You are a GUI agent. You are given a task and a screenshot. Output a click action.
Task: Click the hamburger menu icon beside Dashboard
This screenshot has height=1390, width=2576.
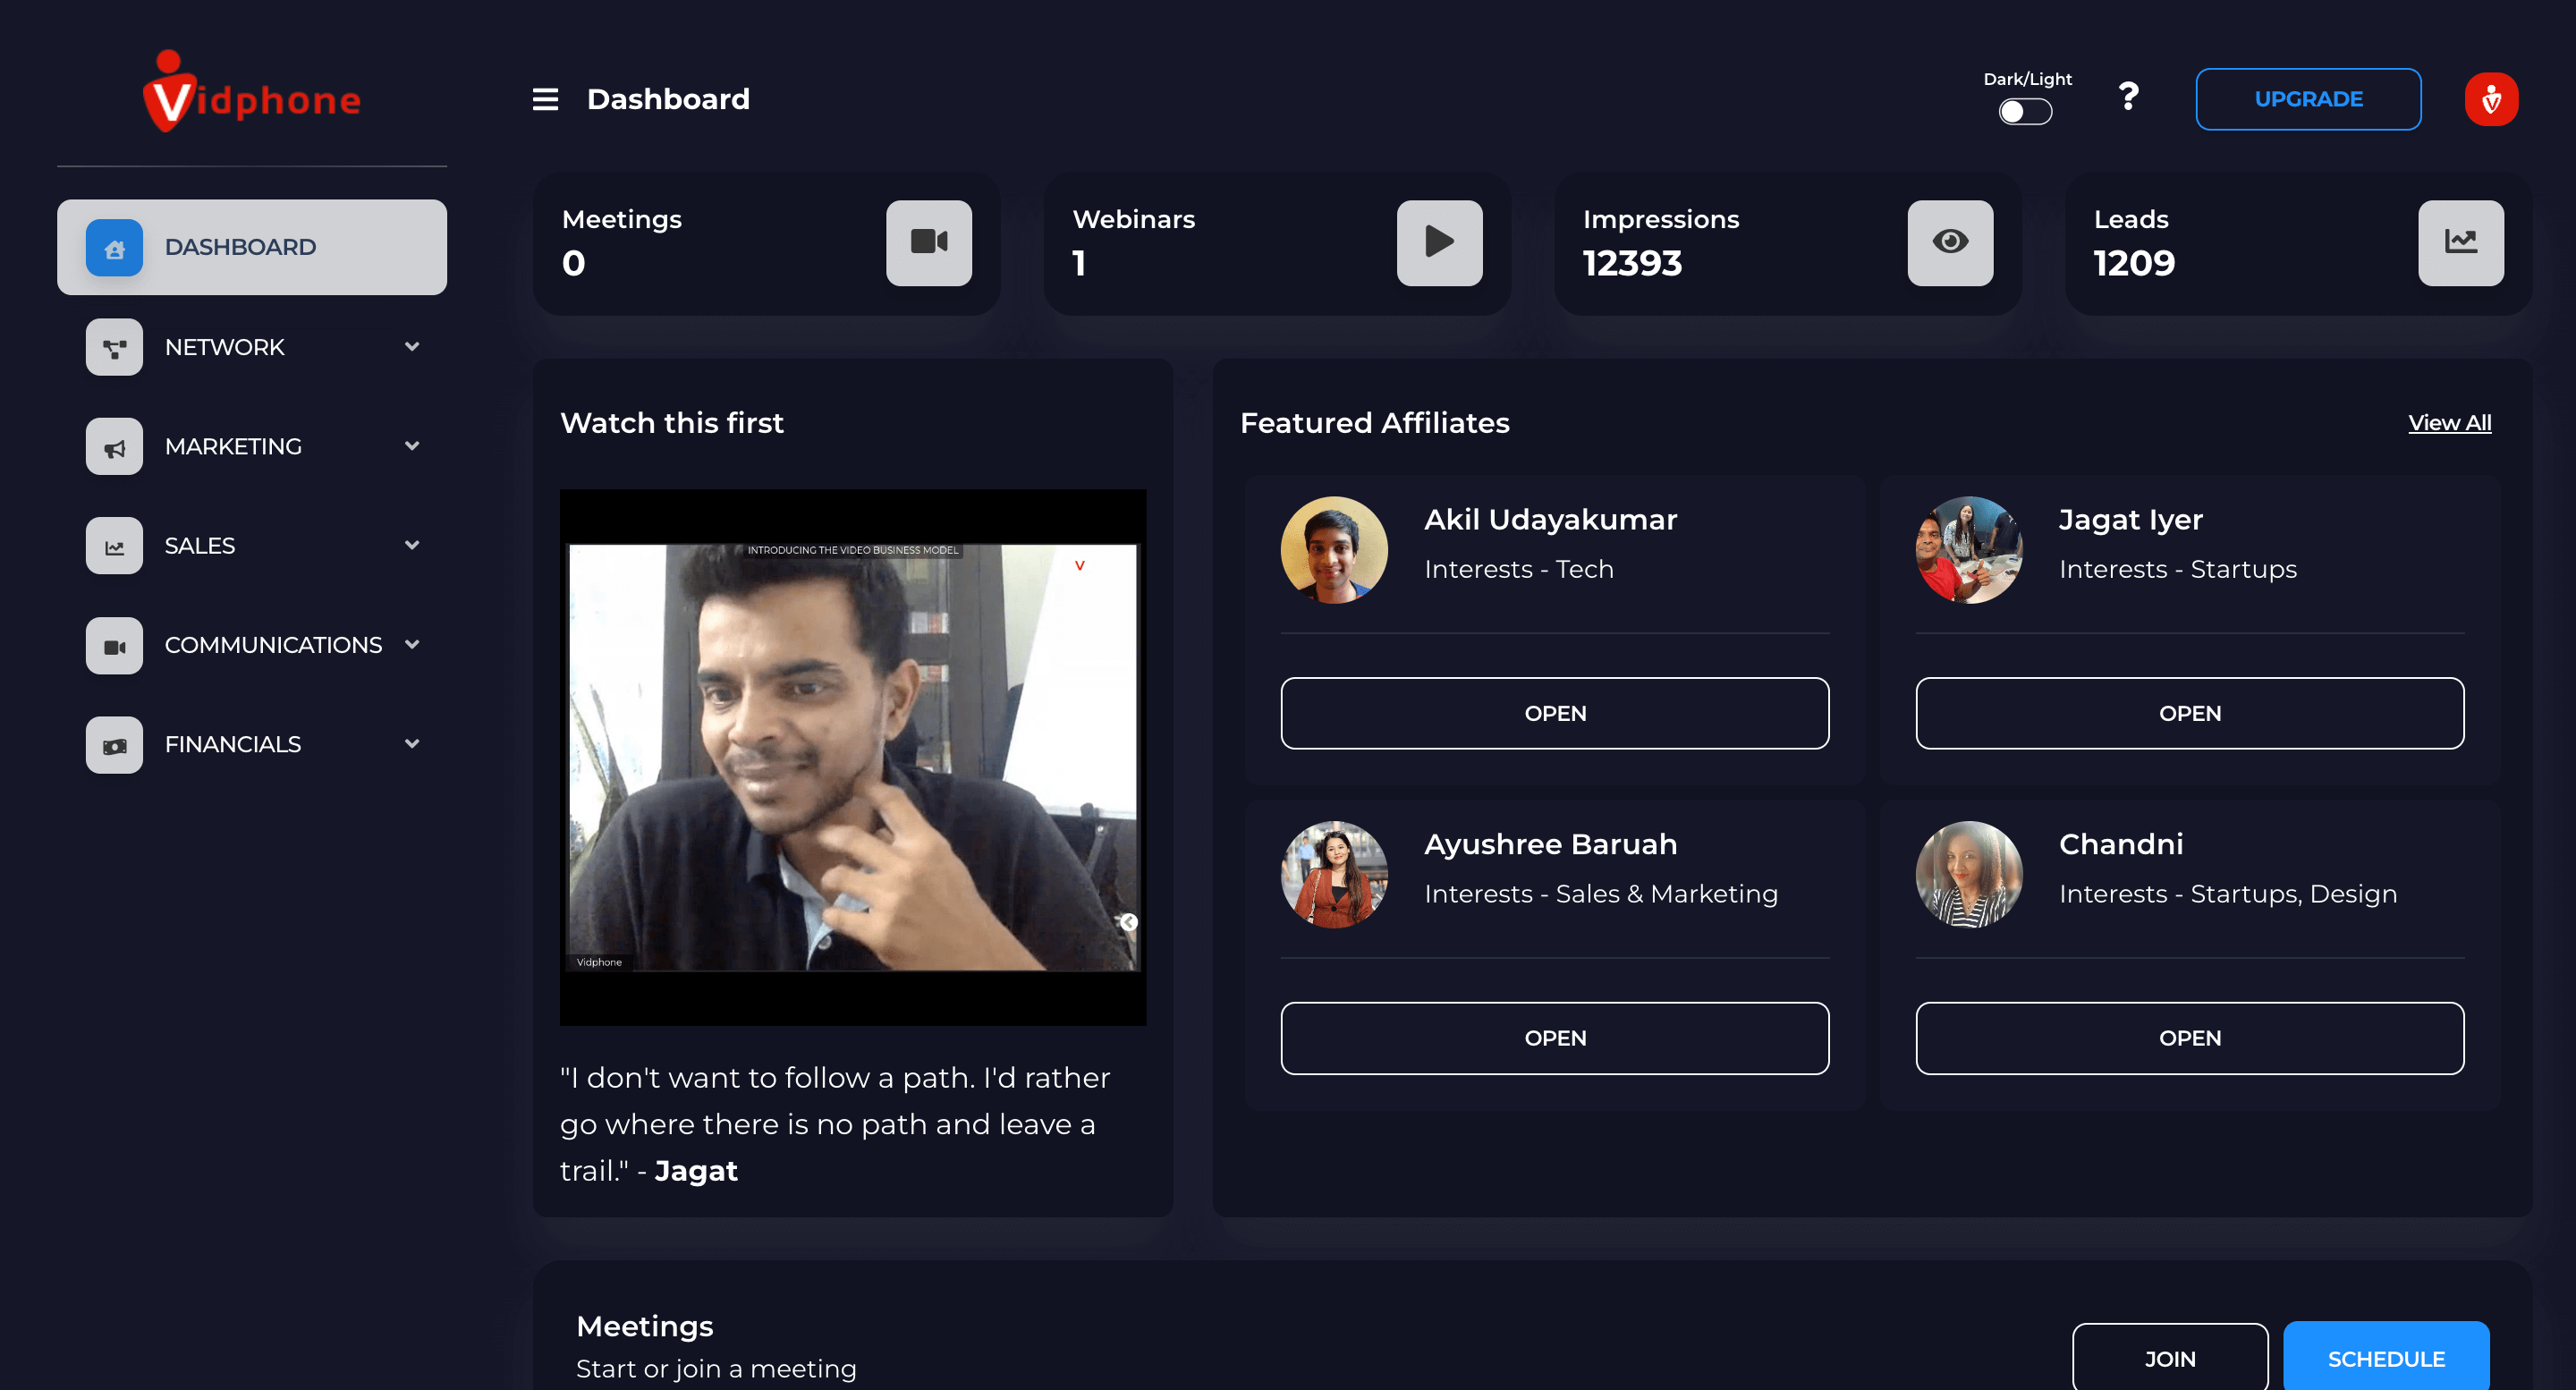tap(545, 99)
